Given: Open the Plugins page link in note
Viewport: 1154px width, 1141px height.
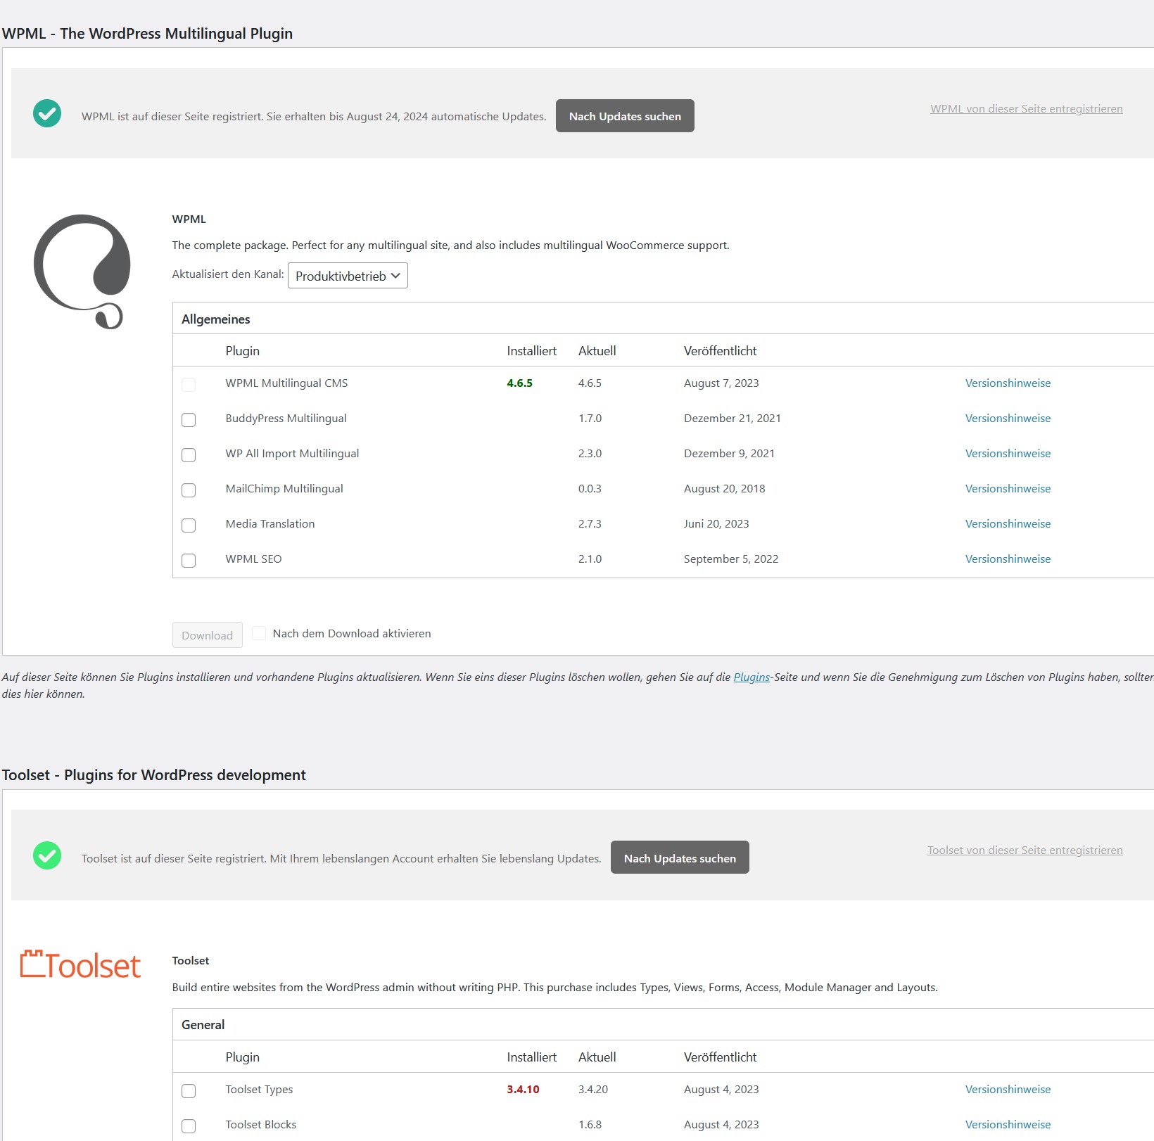Looking at the screenshot, I should [x=752, y=677].
